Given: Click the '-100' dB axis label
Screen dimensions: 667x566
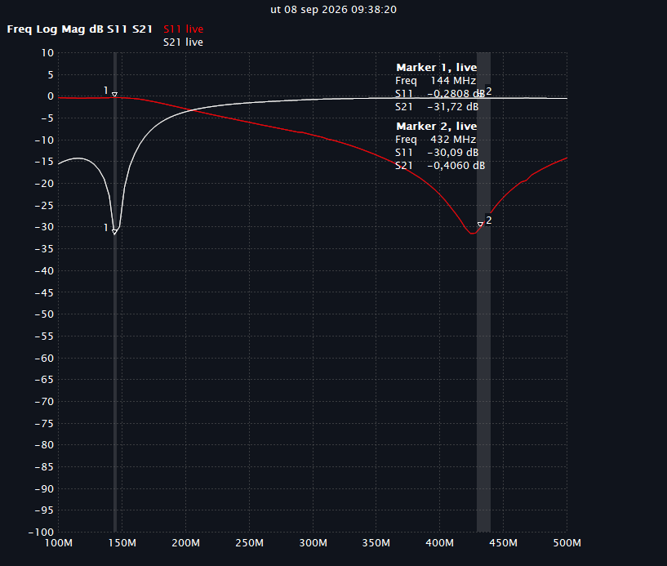Looking at the screenshot, I should pyautogui.click(x=42, y=533).
